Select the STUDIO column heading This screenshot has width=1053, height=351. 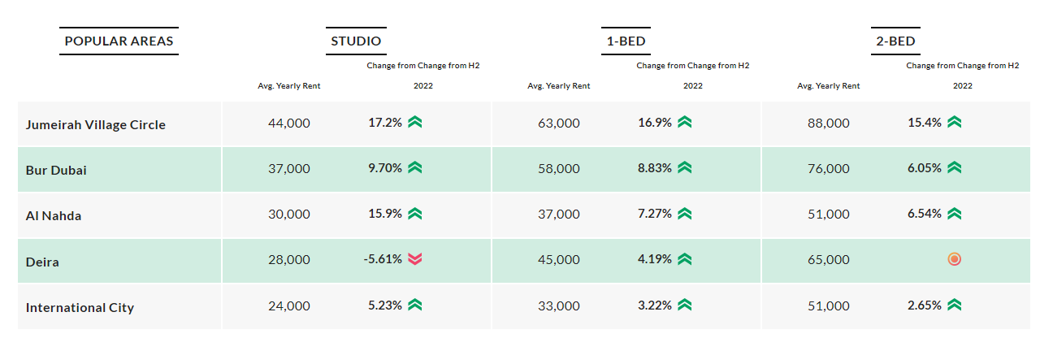pyautogui.click(x=356, y=41)
